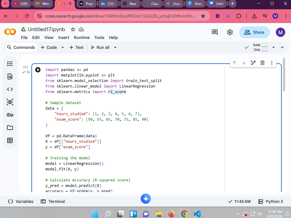Run all cells
The image size is (291, 218).
coord(100,47)
